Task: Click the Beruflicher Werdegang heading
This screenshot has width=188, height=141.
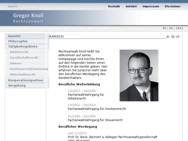Action: (x=78, y=127)
